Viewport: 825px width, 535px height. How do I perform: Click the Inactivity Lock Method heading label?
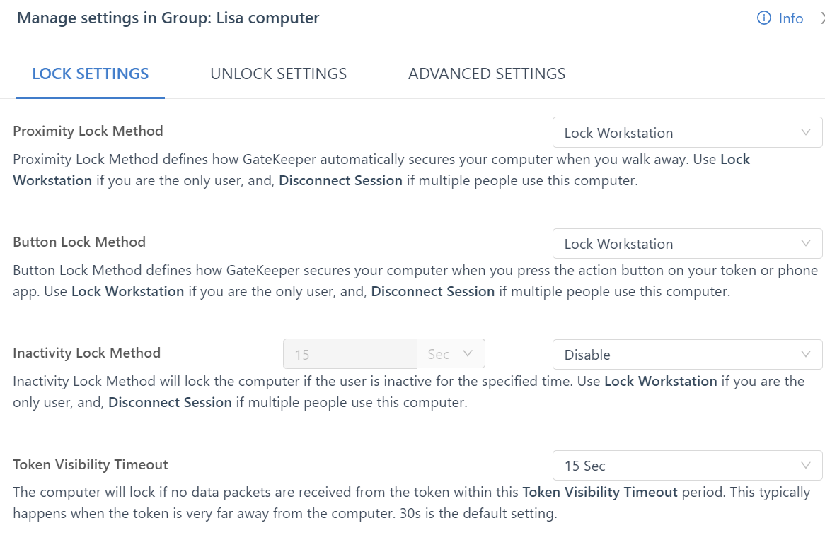point(86,353)
